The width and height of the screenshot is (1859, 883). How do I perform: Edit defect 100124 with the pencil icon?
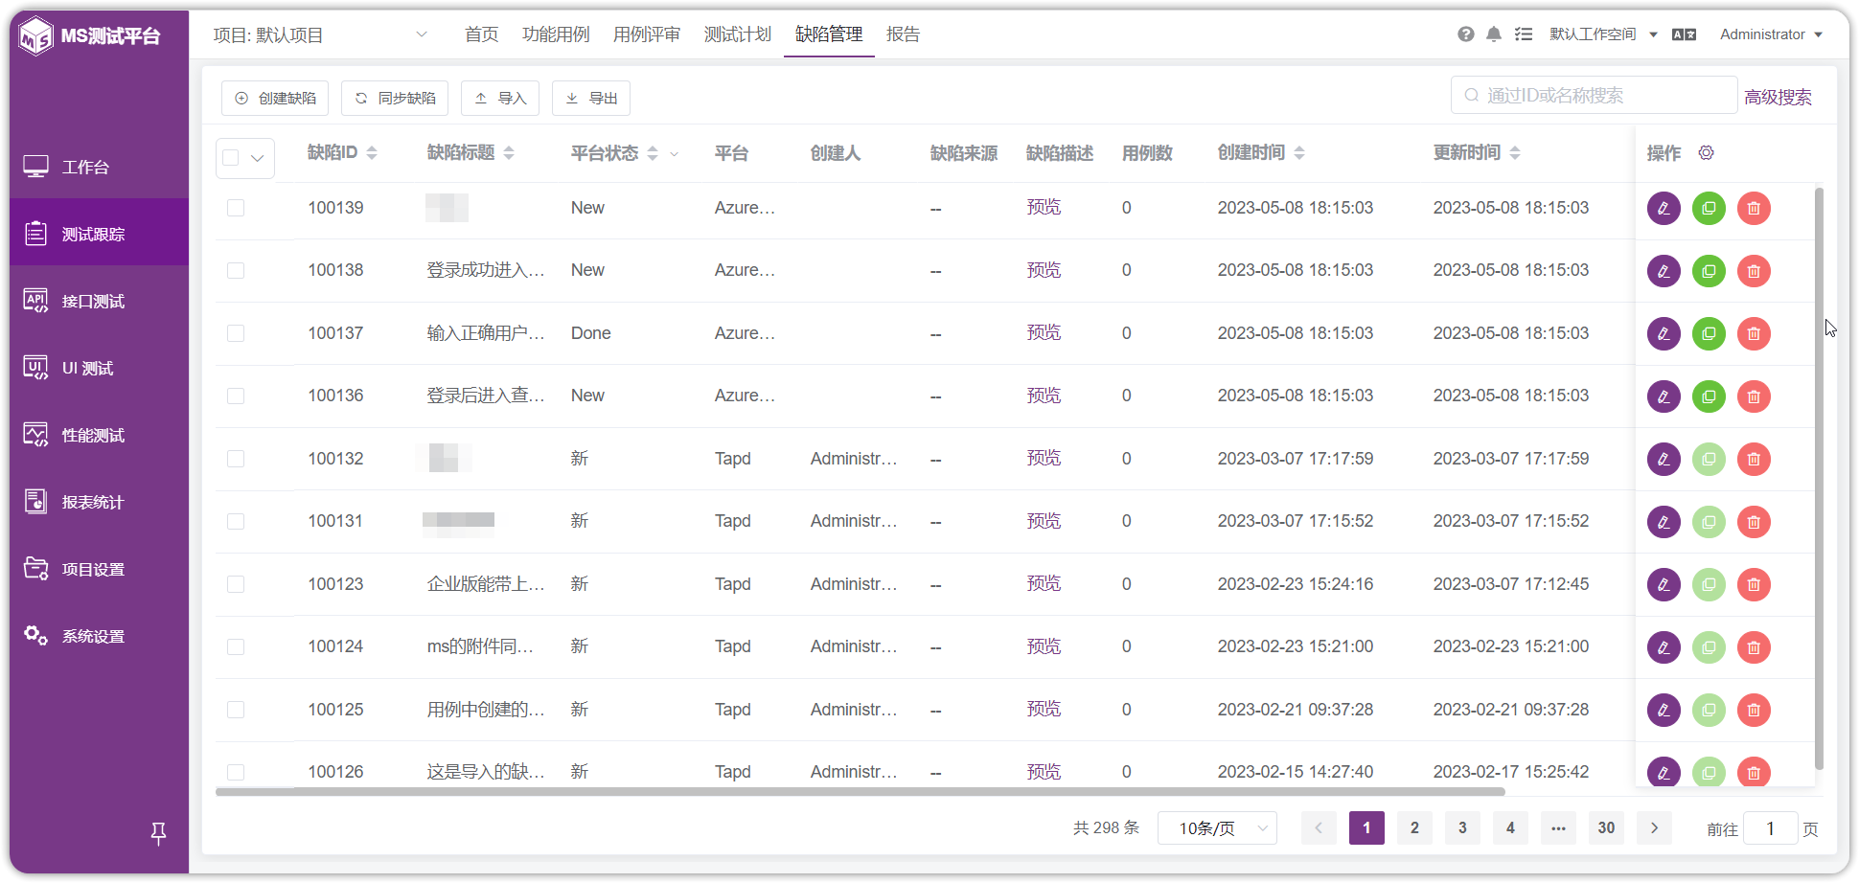tap(1664, 647)
